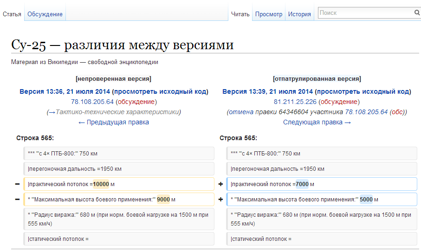View source code of the 13:36 version

click(160, 91)
